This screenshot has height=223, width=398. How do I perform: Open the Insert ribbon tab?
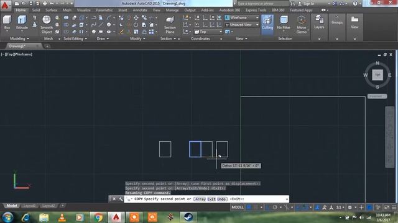[123, 10]
